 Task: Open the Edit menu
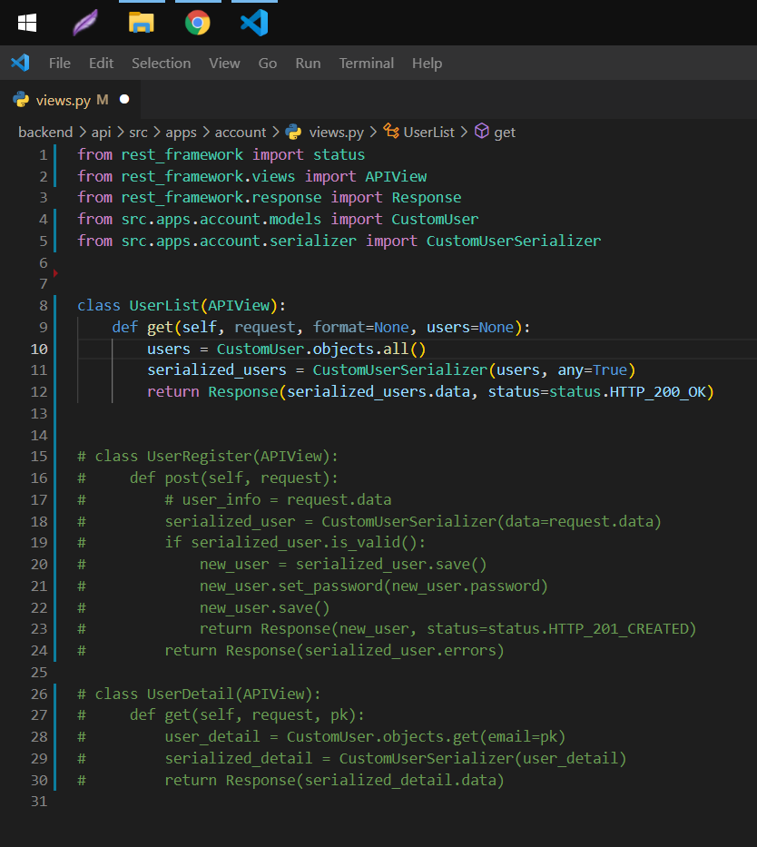[x=101, y=63]
